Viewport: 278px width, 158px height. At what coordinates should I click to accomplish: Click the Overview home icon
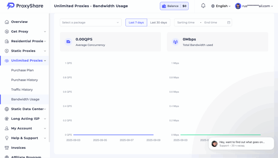(7, 22)
